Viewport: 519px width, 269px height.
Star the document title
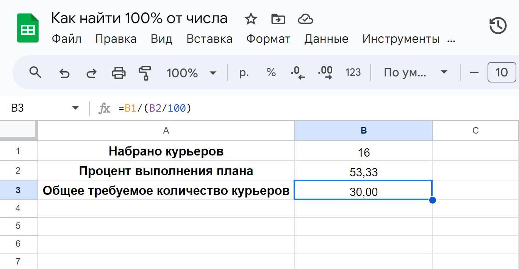pos(251,19)
